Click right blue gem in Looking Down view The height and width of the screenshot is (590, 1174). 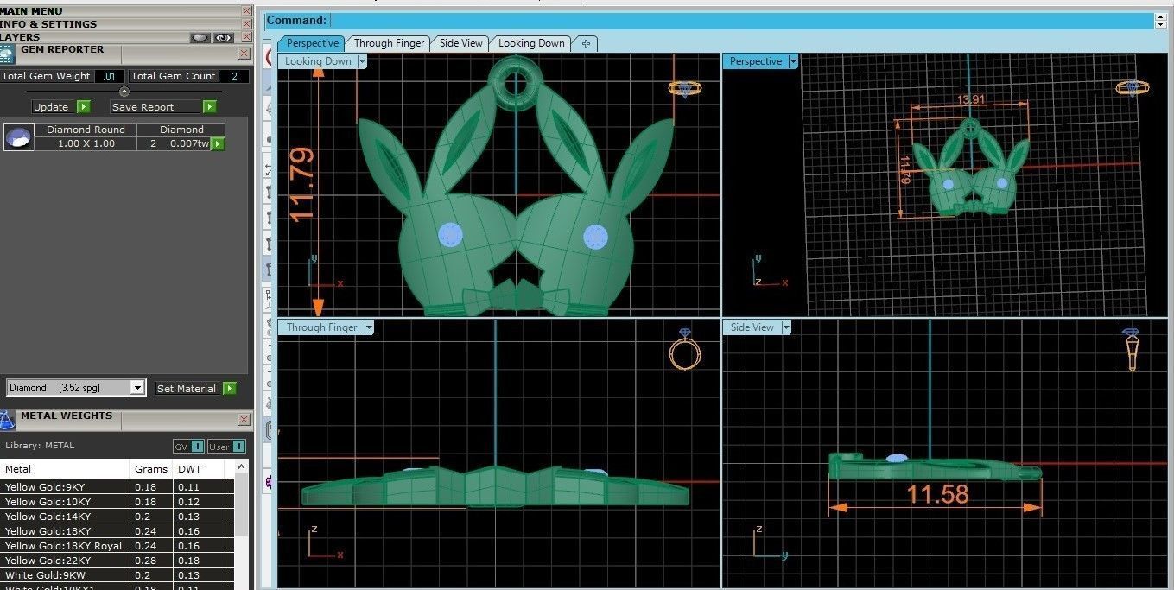595,236
